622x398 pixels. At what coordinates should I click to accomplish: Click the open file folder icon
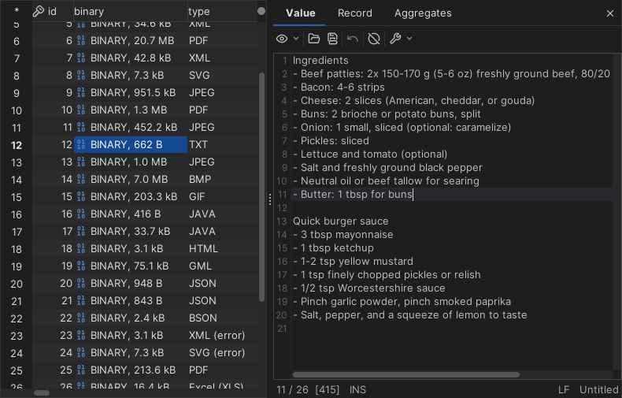point(314,39)
